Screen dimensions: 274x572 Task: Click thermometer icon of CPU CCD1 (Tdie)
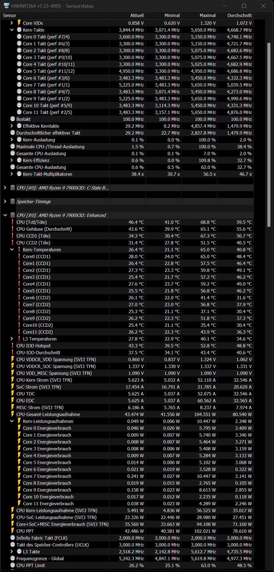click(x=13, y=236)
